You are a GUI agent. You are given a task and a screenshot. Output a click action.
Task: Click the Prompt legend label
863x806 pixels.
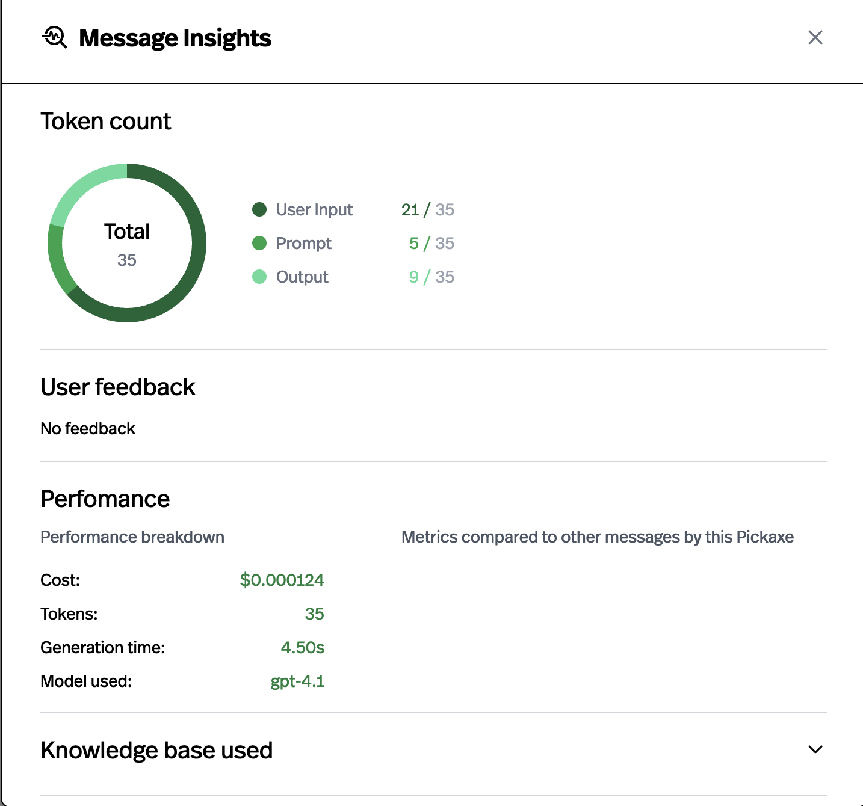[x=303, y=243]
